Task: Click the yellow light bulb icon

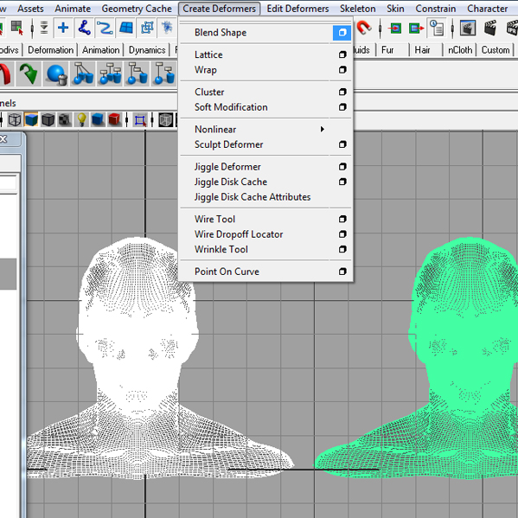Action: [81, 119]
